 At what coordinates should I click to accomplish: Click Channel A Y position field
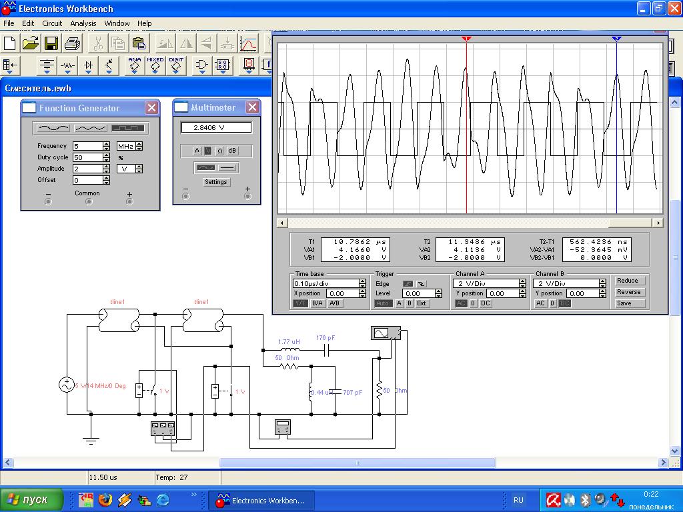point(502,294)
